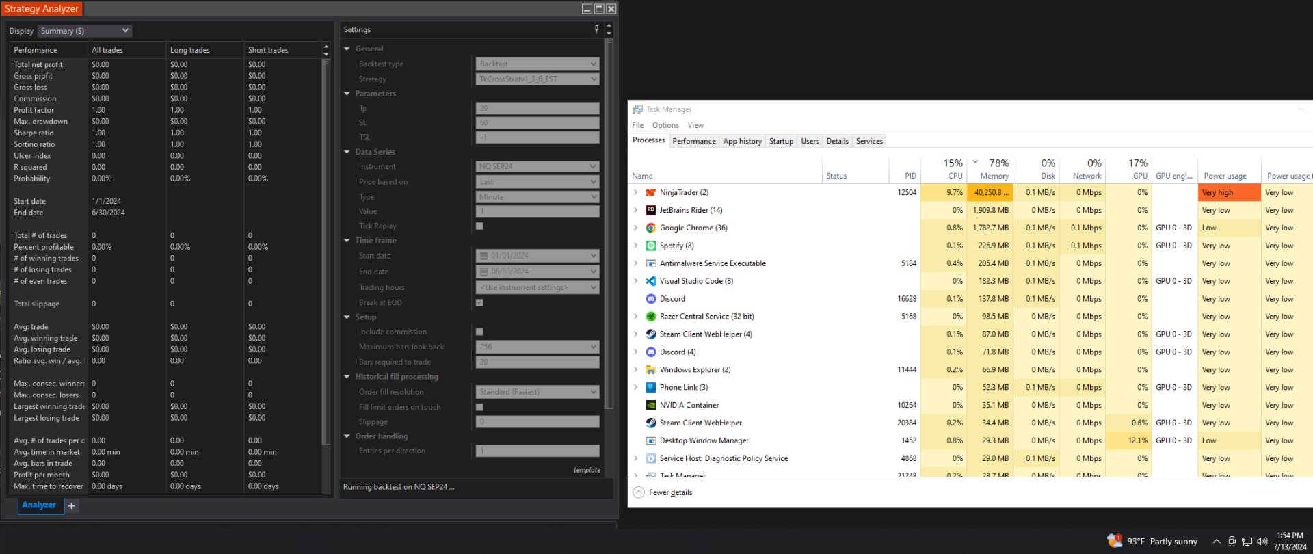Click the JetBrains Rider process icon
Viewport: 1313px width, 554px height.
coord(651,211)
